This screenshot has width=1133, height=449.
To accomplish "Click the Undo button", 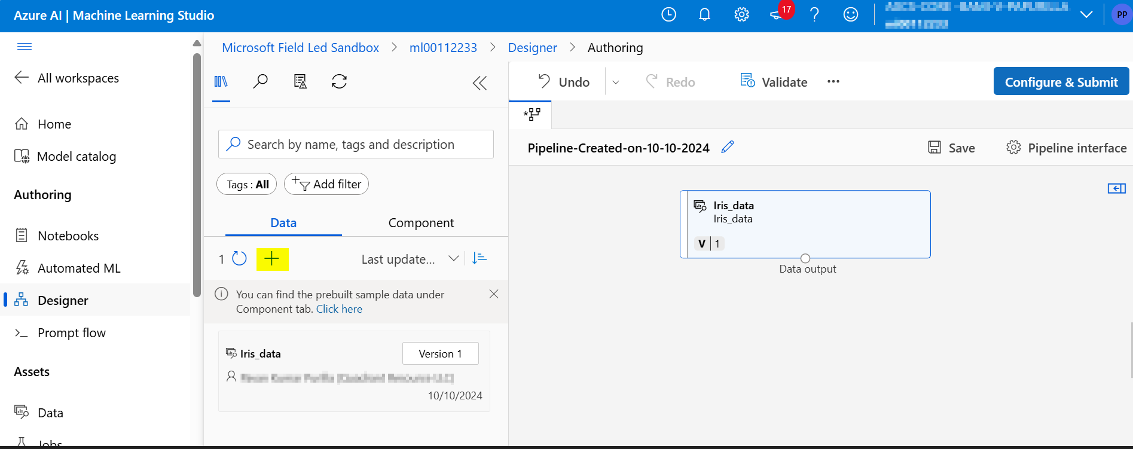I will [x=563, y=82].
